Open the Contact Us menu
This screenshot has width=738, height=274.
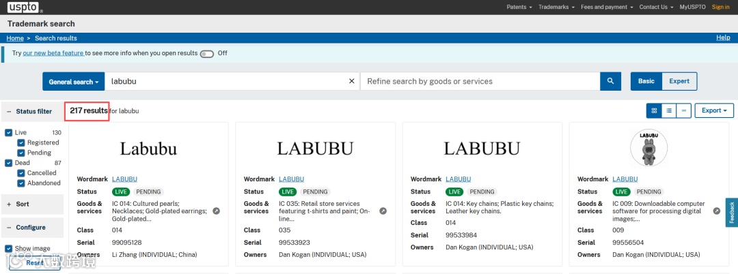click(x=656, y=7)
